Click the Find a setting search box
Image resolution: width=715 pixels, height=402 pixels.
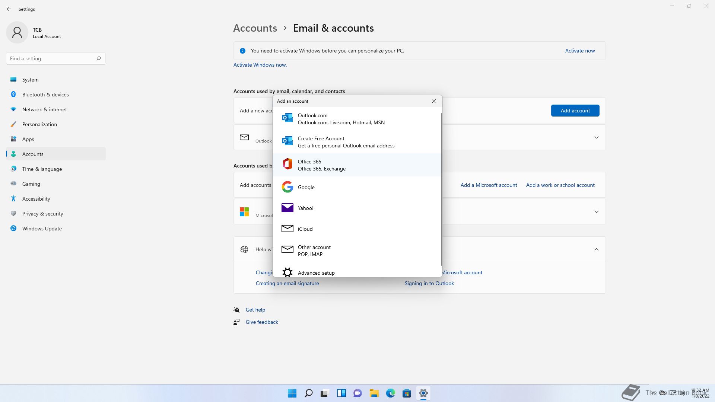pos(56,58)
